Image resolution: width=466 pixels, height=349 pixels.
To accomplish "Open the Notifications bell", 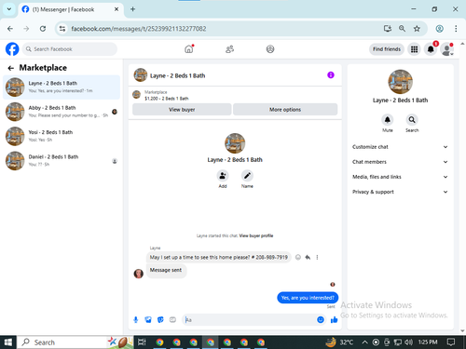I will coord(431,49).
